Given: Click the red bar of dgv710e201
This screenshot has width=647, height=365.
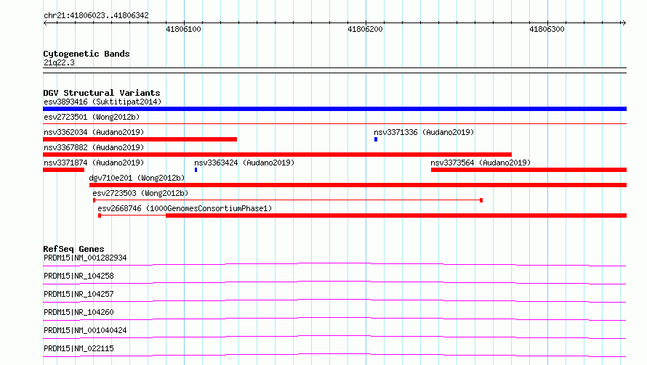Looking at the screenshot, I should pos(358,185).
